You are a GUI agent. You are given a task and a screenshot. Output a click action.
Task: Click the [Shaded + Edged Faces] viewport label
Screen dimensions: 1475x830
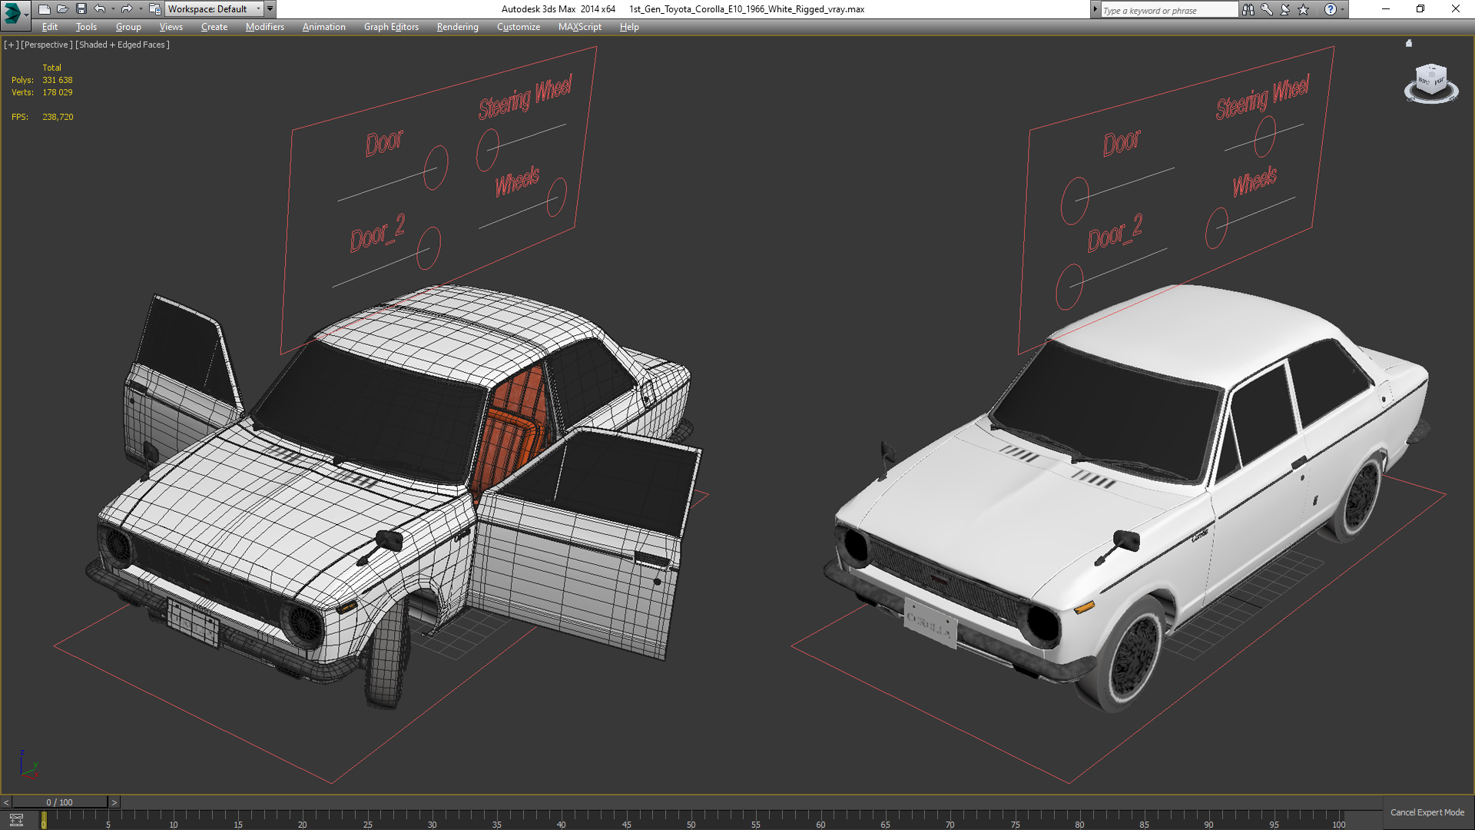122,45
